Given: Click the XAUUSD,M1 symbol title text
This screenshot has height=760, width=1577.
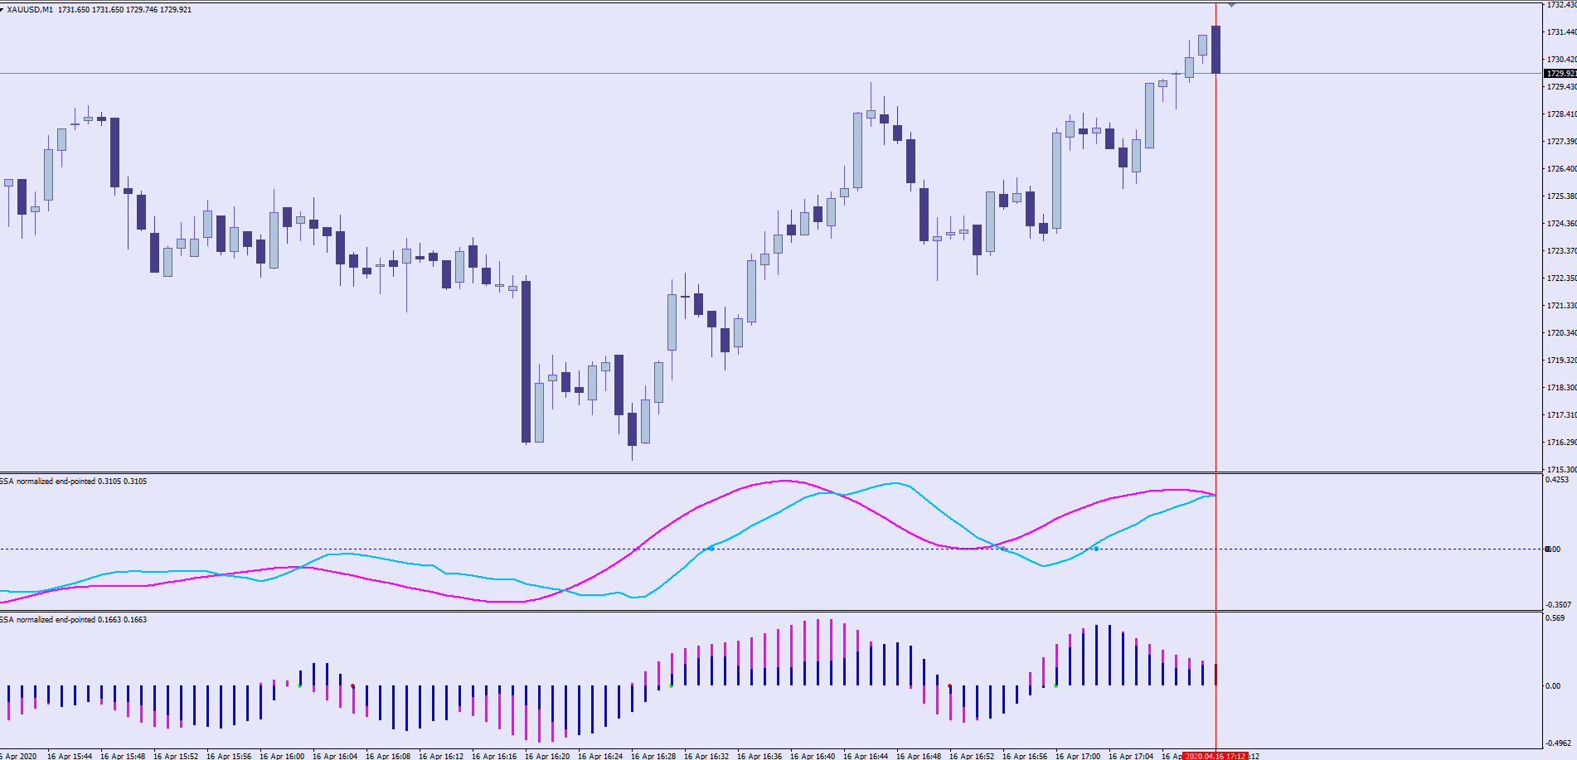Looking at the screenshot, I should [30, 10].
